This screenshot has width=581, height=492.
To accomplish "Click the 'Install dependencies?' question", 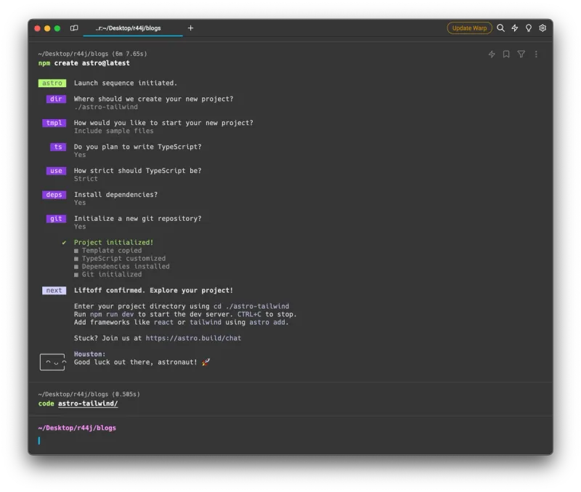I will coord(115,195).
